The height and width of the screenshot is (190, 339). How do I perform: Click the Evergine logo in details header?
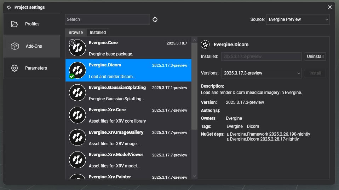pos(205,44)
